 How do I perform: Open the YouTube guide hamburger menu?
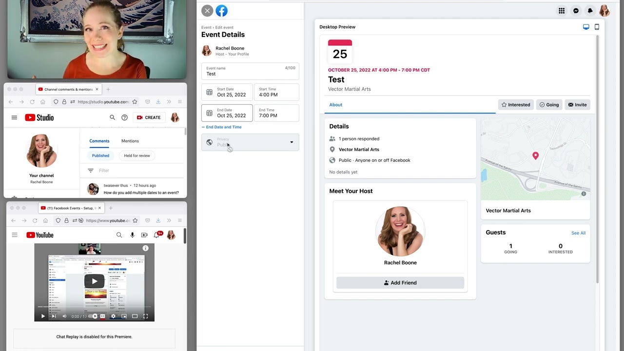tap(15, 235)
